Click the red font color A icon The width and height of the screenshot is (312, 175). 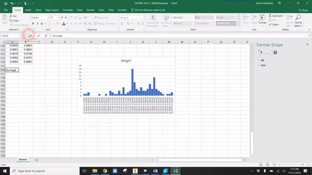tap(64, 24)
